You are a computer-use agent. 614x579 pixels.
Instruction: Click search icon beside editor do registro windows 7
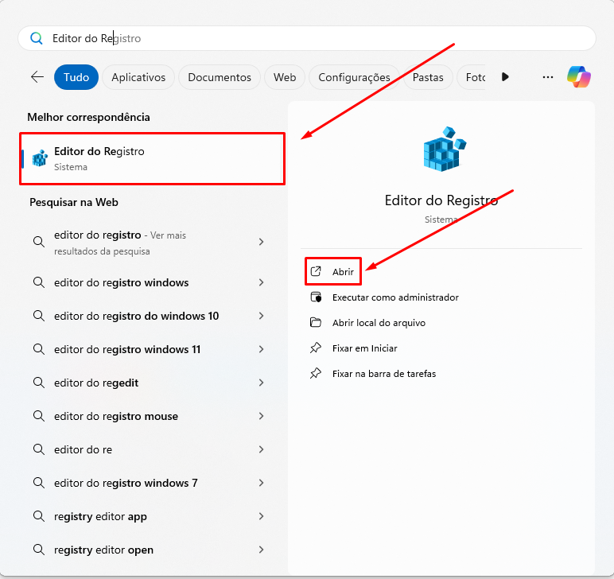coord(38,482)
